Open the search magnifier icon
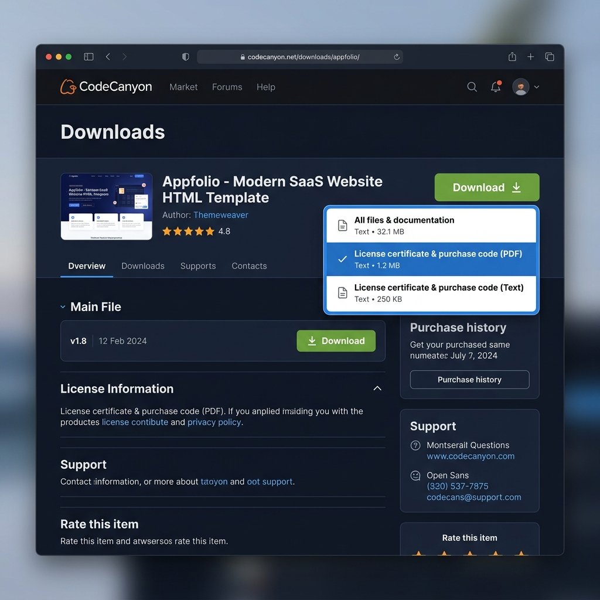This screenshot has height=600, width=600. click(x=472, y=87)
